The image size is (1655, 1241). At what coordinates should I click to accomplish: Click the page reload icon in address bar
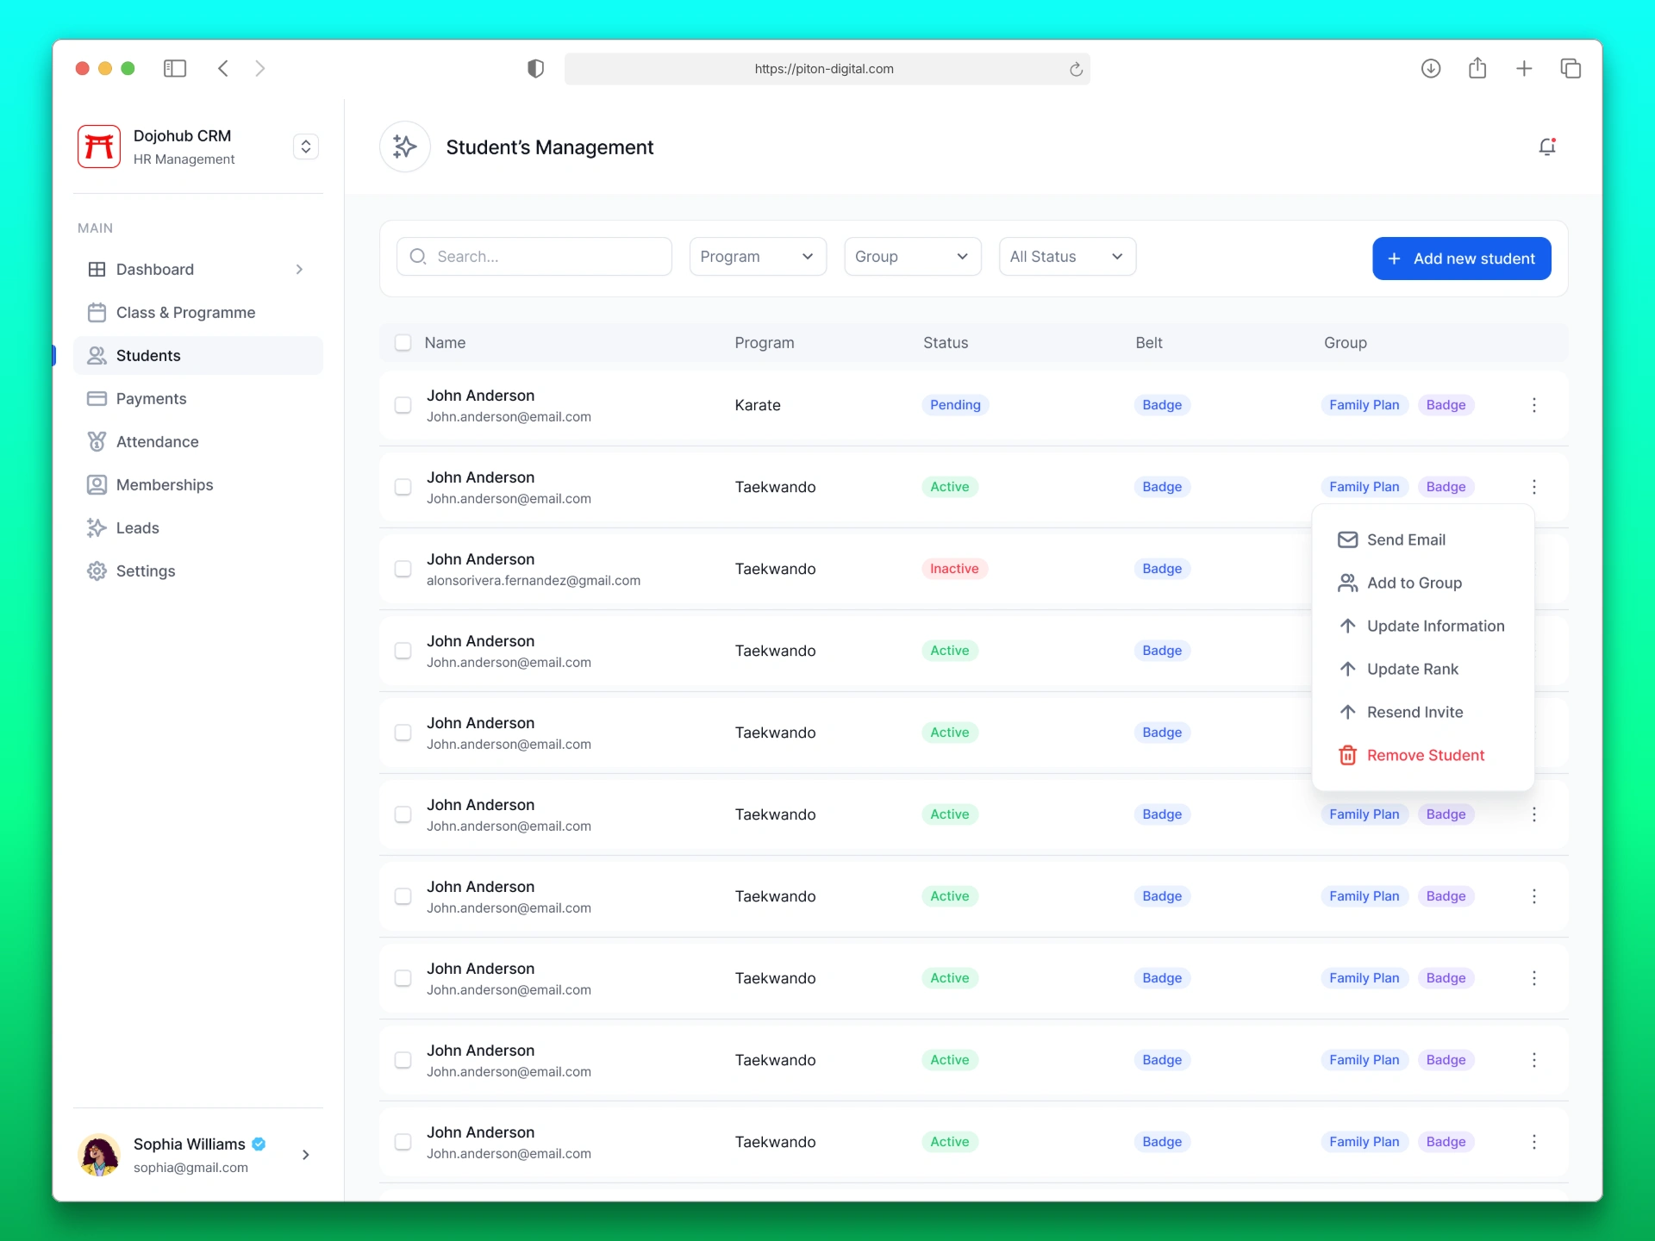click(1076, 69)
